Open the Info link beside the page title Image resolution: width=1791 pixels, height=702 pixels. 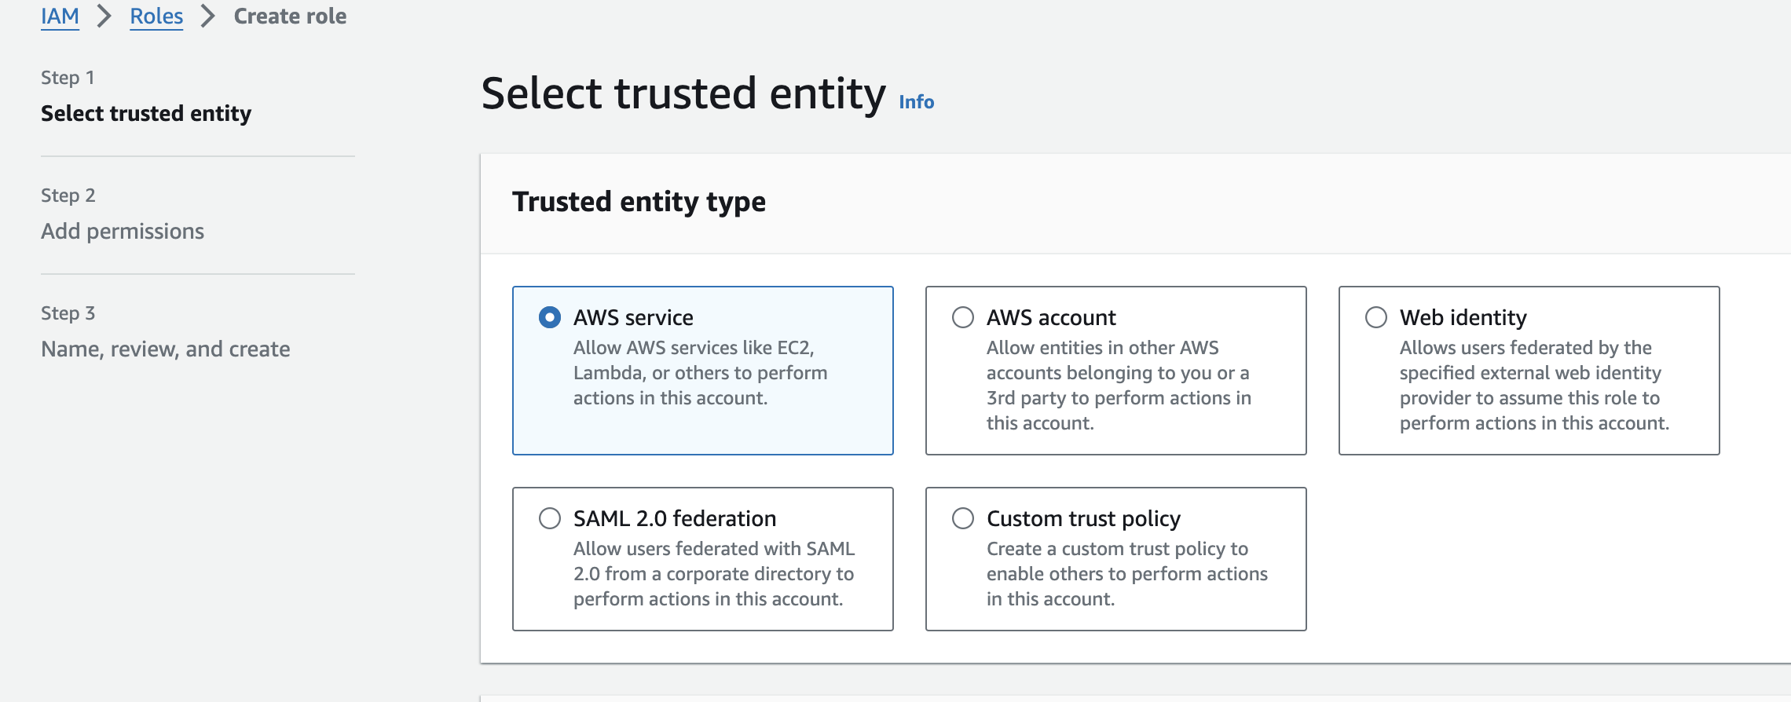point(916,102)
